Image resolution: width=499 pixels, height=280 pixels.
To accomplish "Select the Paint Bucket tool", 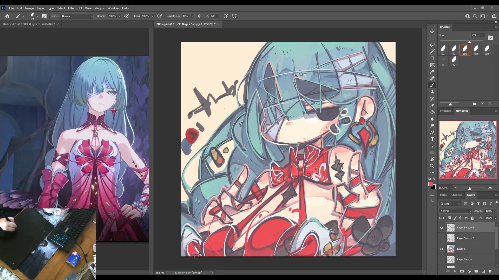I will (x=432, y=112).
